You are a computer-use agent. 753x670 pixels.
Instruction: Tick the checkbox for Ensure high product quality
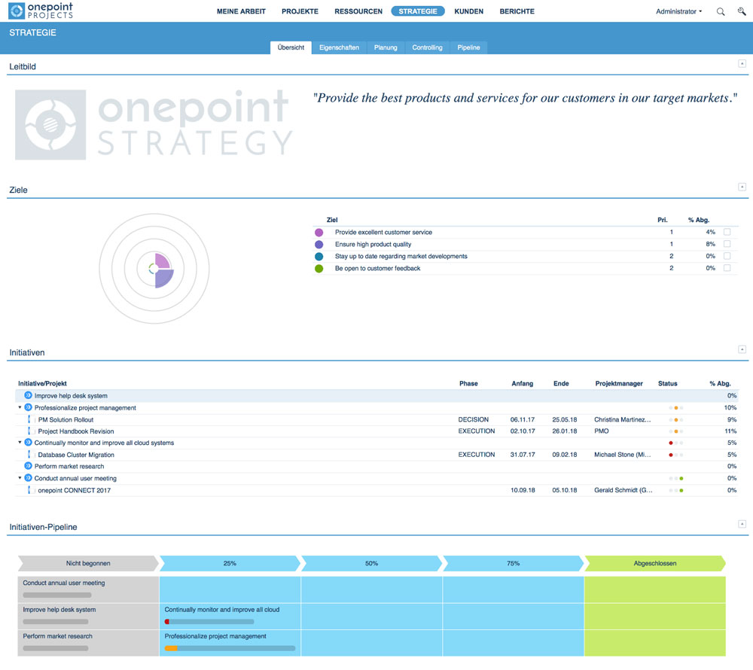727,245
